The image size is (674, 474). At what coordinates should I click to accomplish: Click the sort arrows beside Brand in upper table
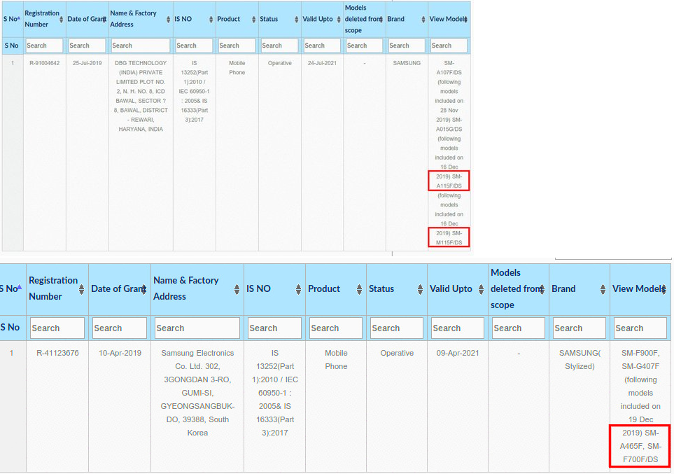(x=423, y=20)
